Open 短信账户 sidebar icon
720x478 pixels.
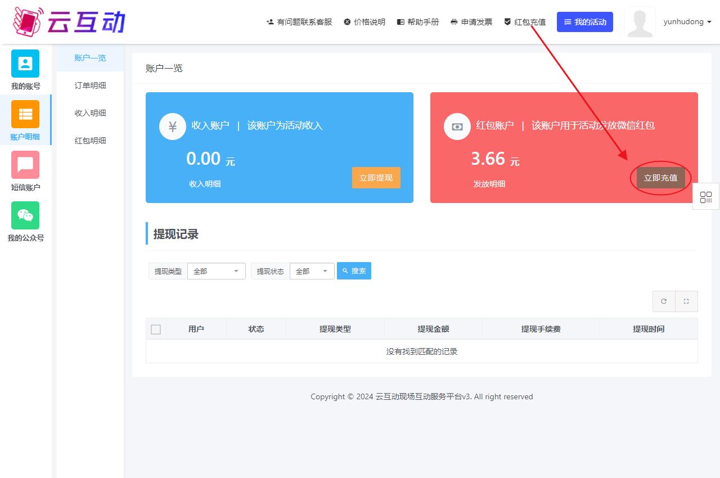tap(25, 165)
